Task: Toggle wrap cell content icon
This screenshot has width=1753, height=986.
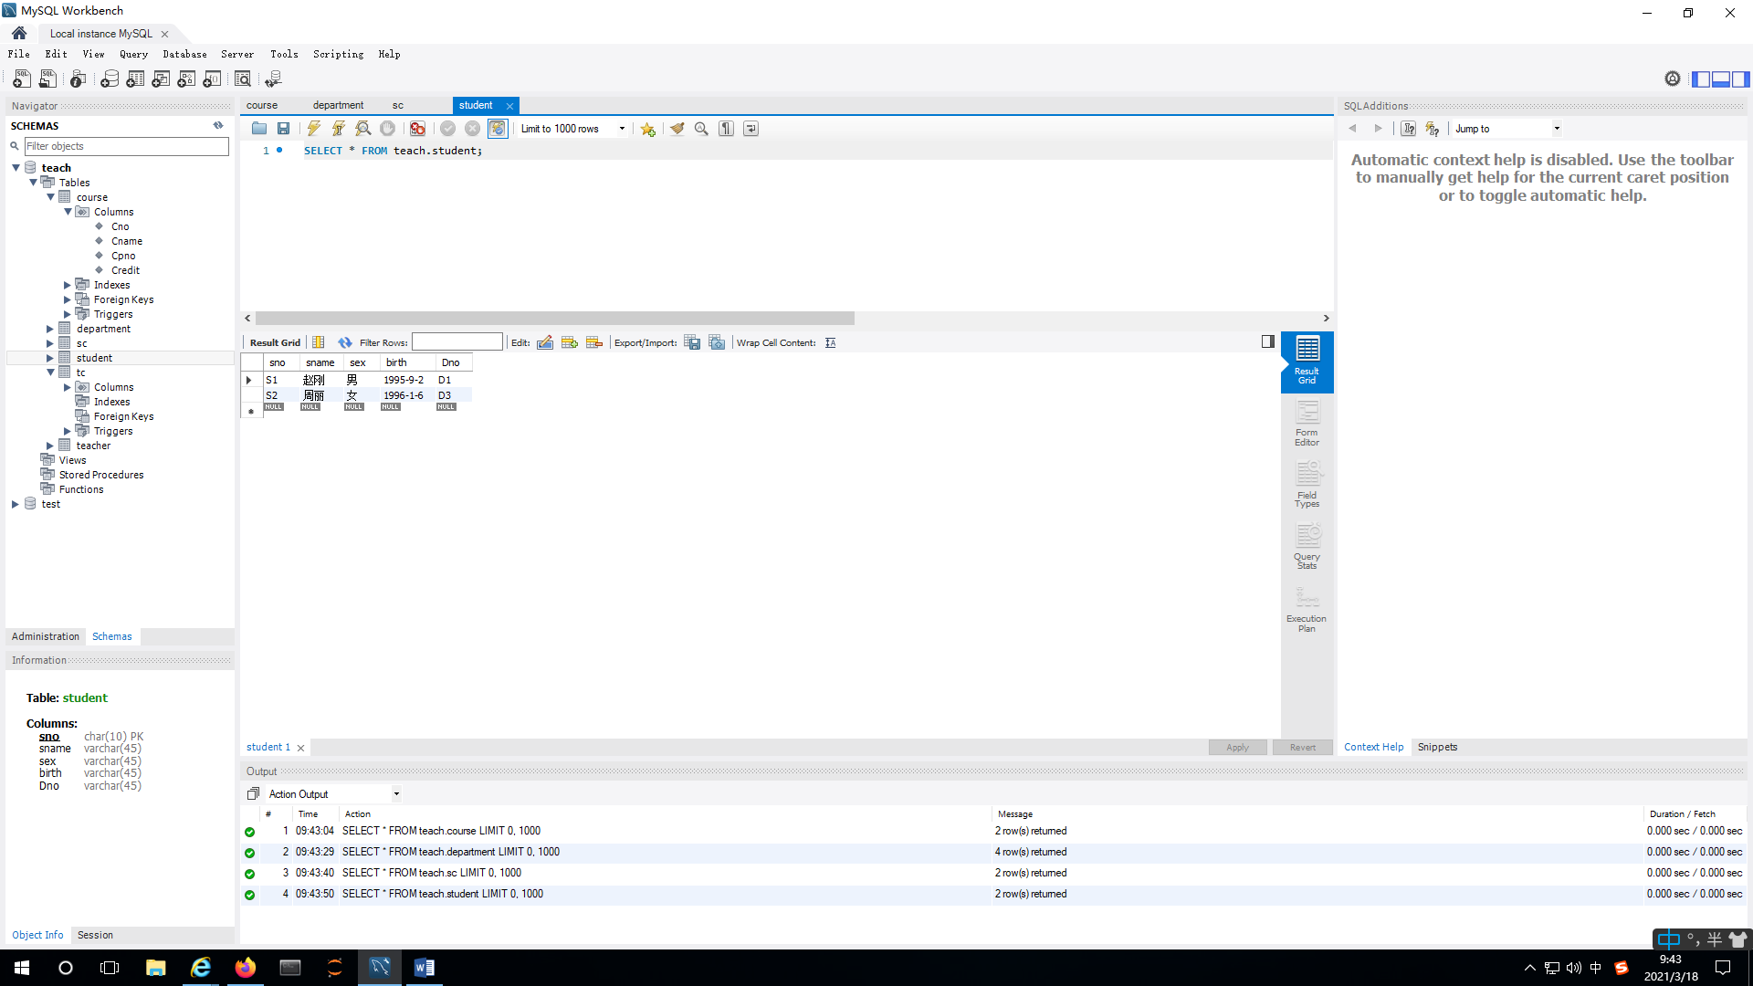Action: [x=830, y=342]
